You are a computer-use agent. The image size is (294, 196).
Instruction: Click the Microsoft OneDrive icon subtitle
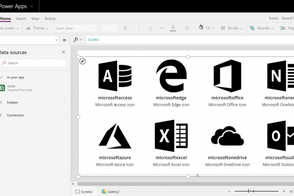pyautogui.click(x=227, y=165)
